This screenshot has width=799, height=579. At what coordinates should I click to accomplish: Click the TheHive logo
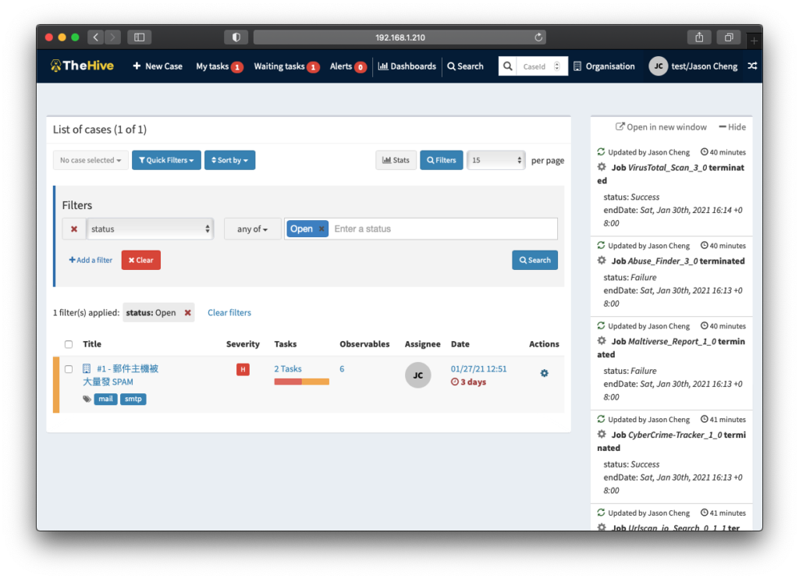tap(82, 66)
